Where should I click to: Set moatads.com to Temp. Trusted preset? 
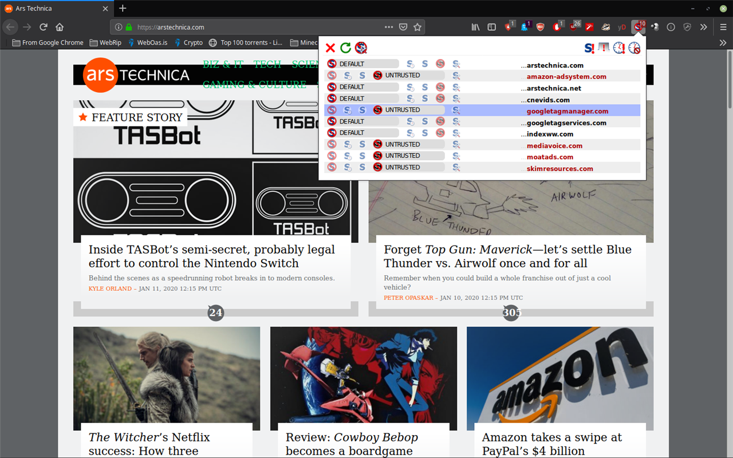click(x=348, y=156)
